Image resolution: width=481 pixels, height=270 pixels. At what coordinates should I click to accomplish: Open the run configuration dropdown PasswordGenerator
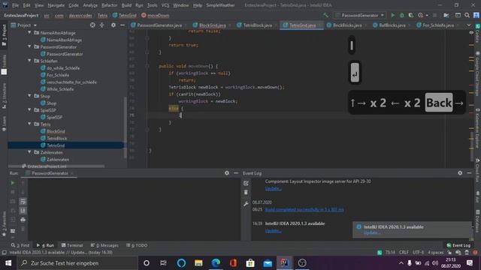360,15
